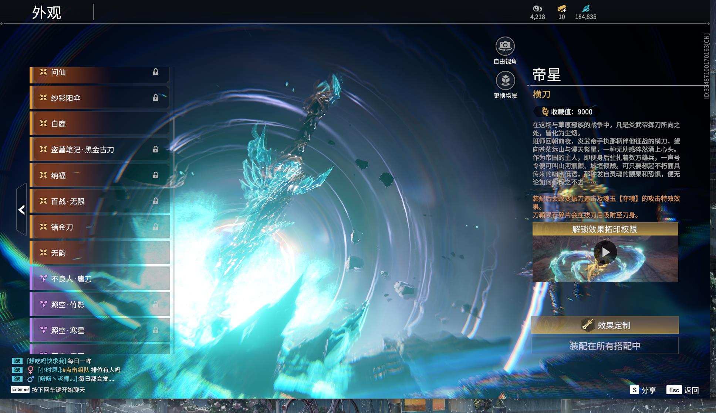This screenshot has width=716, height=413.
Task: Click the 184,835 currency amount
Action: (x=586, y=17)
